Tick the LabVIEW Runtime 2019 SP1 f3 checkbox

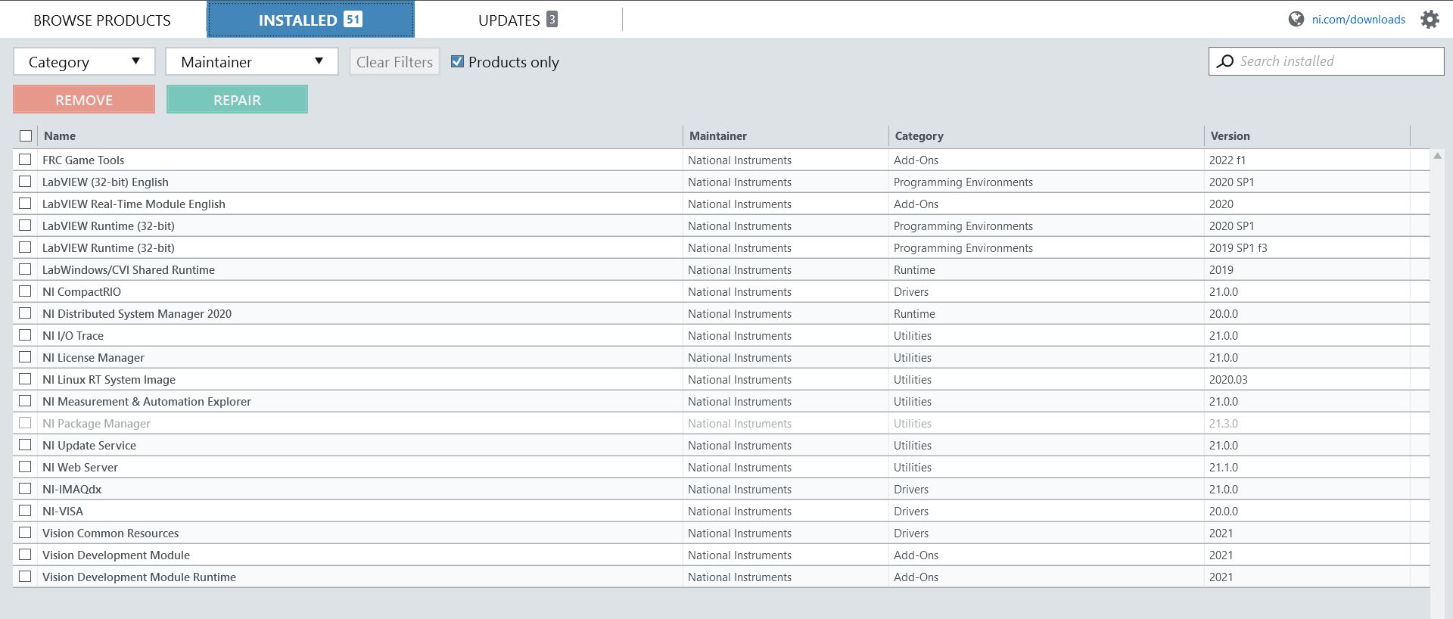[25, 247]
